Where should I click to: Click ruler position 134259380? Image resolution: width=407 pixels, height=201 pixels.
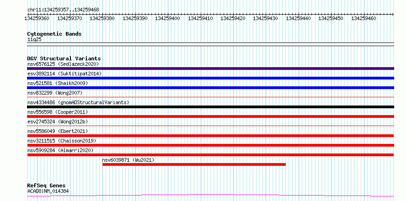point(102,18)
